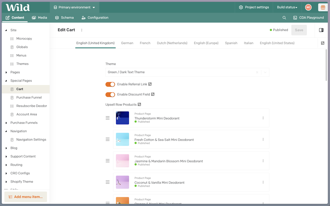The image size is (330, 206).
Task: Open options menu for Thunderstorm Mini Deodorant
Action: (x=263, y=118)
